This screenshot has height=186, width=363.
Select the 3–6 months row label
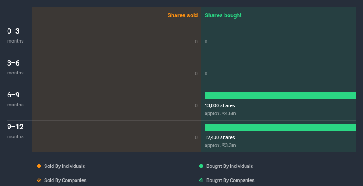[x=15, y=67]
